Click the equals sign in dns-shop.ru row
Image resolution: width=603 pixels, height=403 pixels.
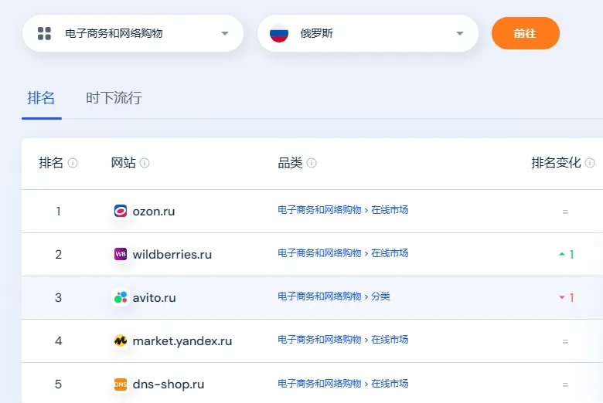[565, 384]
